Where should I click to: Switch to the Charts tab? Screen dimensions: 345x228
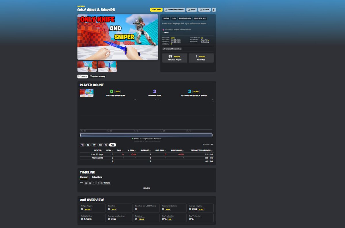83,77
